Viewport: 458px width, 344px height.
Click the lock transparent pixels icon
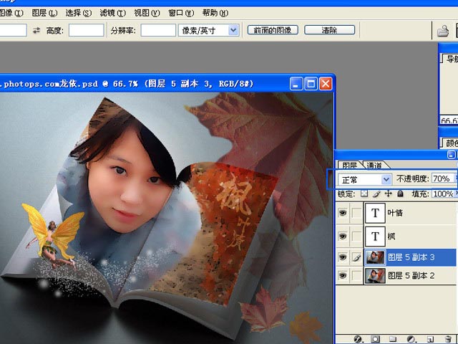click(x=364, y=194)
